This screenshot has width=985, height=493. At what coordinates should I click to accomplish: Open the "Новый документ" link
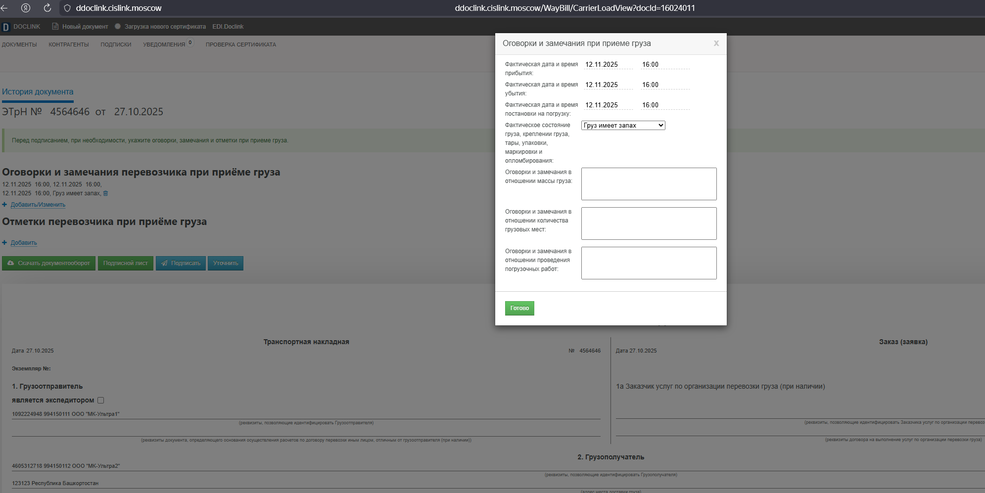(x=80, y=27)
